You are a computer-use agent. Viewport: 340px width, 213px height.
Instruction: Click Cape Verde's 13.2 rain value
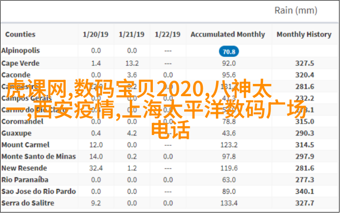tap(132, 63)
